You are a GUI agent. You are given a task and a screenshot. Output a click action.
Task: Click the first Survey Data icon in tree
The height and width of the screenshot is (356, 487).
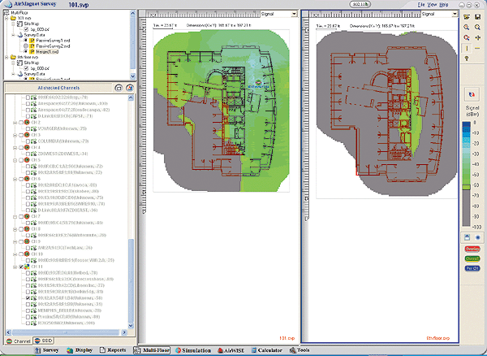[19, 35]
